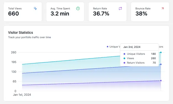The height and width of the screenshot is (104, 173).
Task: Click the 260 y-axis label
Action: [x=14, y=52]
